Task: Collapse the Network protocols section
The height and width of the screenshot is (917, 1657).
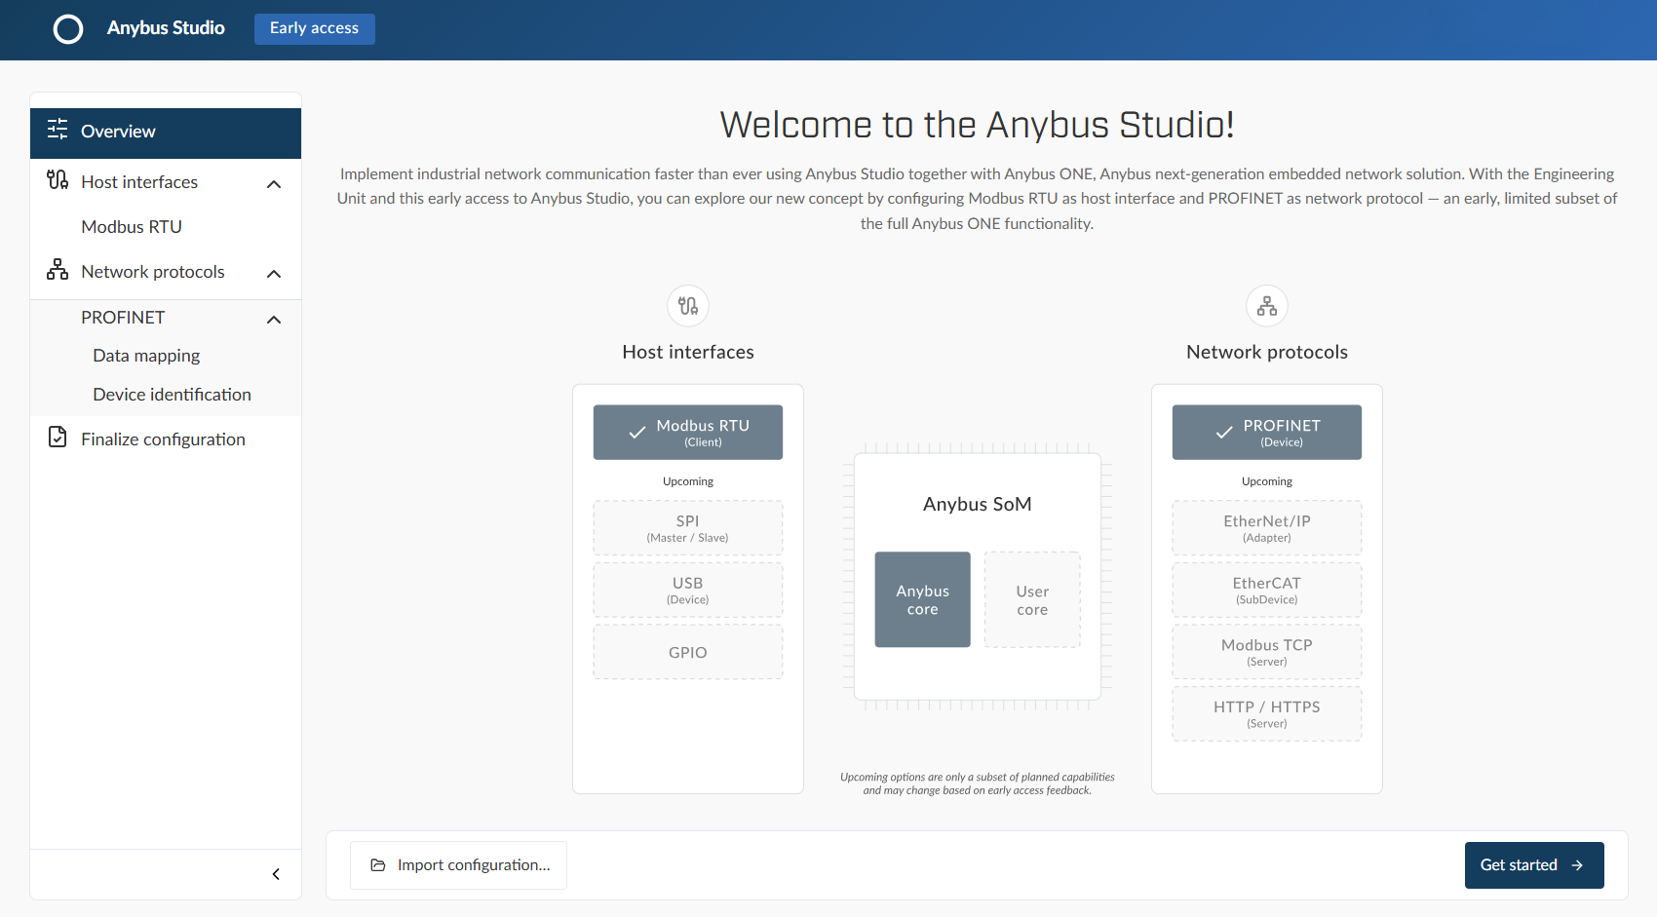Action: (274, 274)
